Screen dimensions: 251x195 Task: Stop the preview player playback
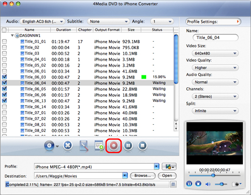(198, 184)
